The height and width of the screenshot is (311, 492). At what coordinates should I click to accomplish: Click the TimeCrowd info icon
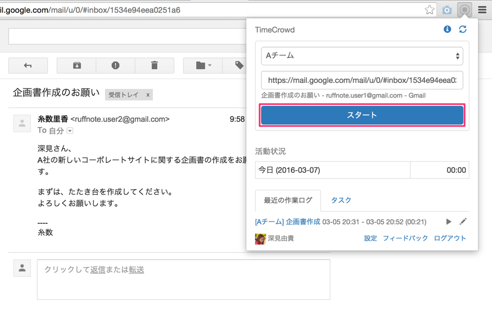click(x=447, y=29)
